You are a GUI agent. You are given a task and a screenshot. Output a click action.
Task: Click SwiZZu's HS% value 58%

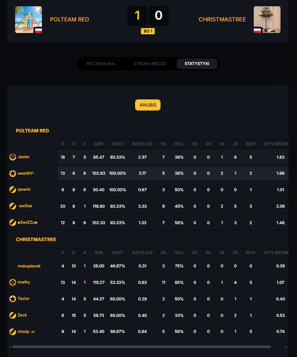[179, 223]
